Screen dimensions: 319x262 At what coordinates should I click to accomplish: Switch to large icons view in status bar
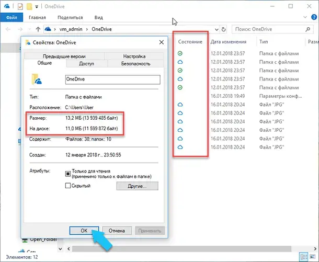click(x=312, y=257)
